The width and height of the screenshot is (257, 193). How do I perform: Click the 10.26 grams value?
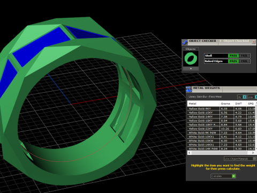coord(225,129)
